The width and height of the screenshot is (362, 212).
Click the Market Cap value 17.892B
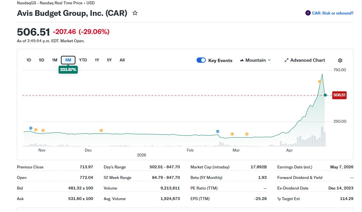pos(258,167)
